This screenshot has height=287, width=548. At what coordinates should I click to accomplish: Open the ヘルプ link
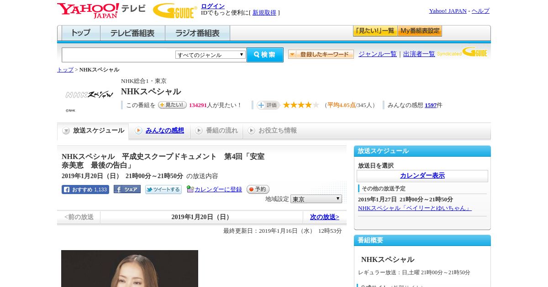click(480, 11)
